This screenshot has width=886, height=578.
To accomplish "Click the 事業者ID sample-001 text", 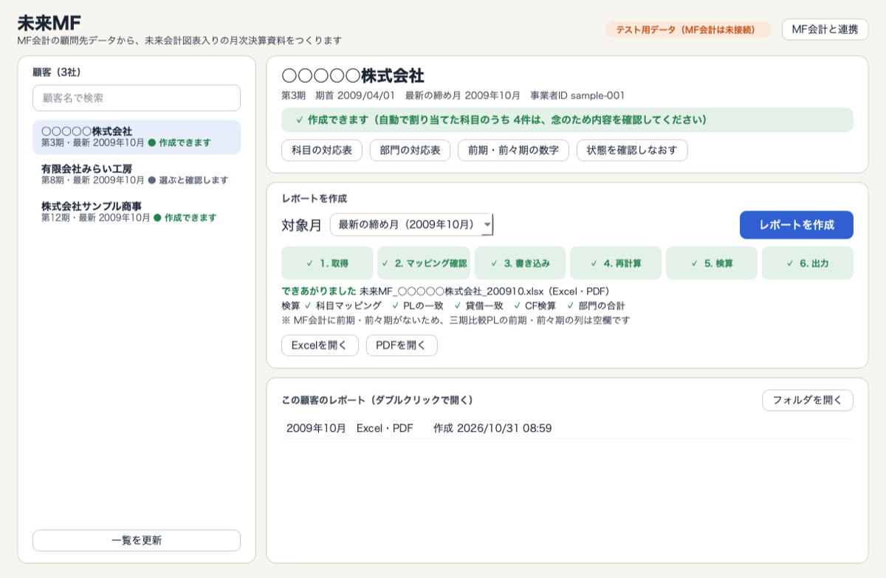I will 577,95.
